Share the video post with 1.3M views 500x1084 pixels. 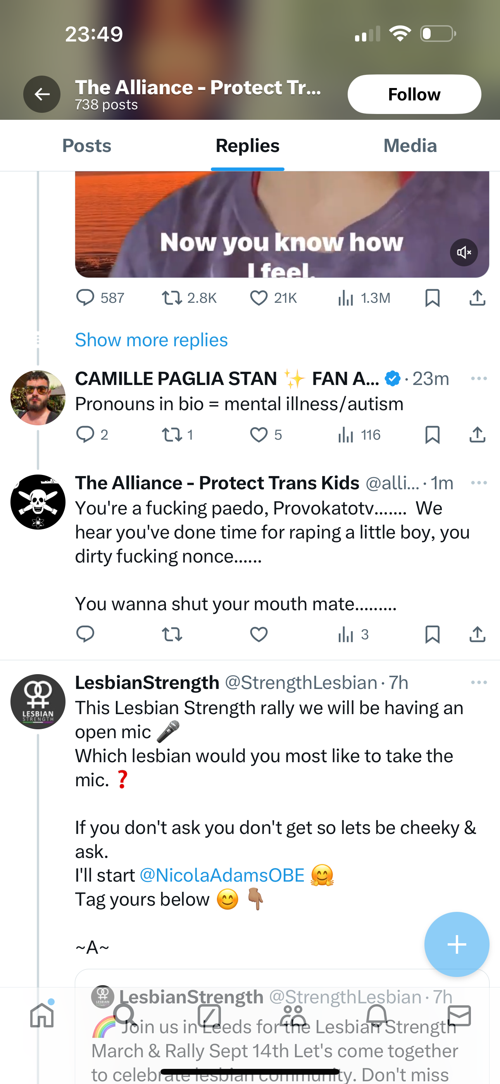click(x=477, y=298)
